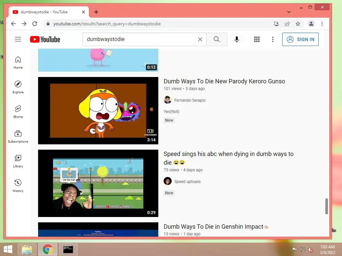Open History in the sidebar
Viewport: 342px width, 256px height.
pos(18,186)
